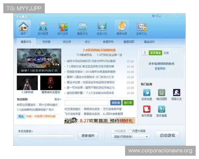Open 牙刃追猎者声望 tag link
Screen dimensions: 199x159
coord(112,109)
